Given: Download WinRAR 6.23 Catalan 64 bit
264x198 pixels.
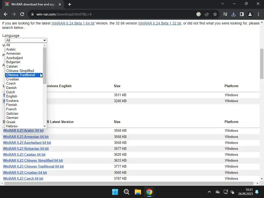Looking at the screenshot, I should pyautogui.click(x=24, y=155).
